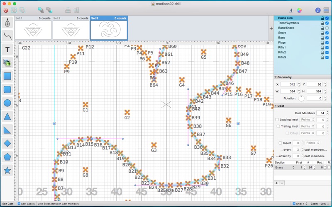Toggle the blue Info inspector icon
This screenshot has width=332, height=207.
coord(318,10)
